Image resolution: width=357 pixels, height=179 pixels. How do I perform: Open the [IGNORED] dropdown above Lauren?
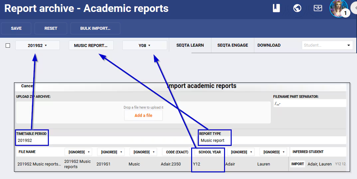pos(273,152)
